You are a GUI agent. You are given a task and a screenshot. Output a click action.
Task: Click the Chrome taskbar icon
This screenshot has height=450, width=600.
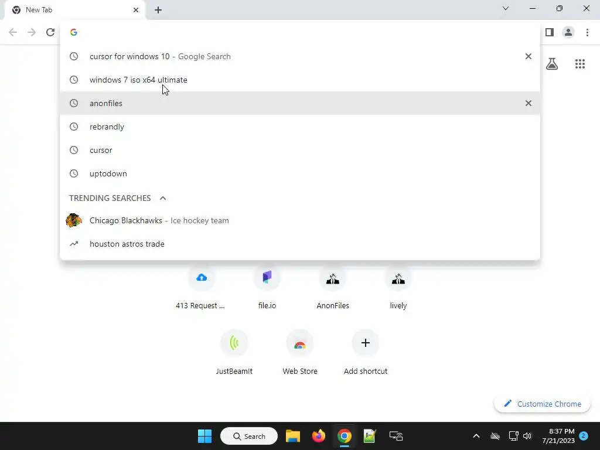345,436
